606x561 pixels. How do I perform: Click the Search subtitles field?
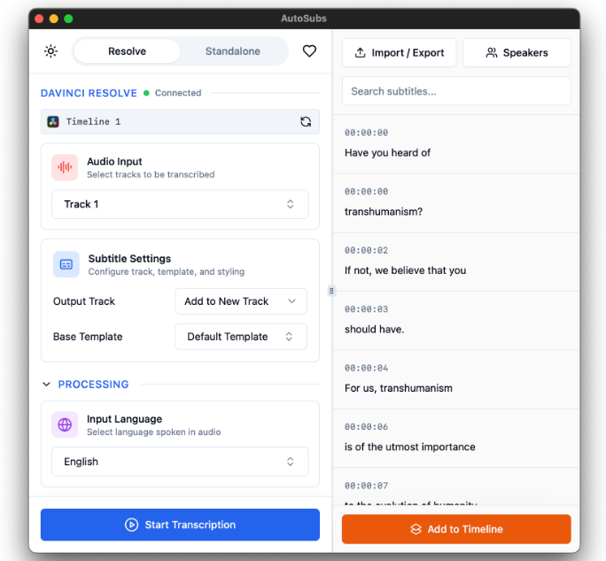coord(456,90)
